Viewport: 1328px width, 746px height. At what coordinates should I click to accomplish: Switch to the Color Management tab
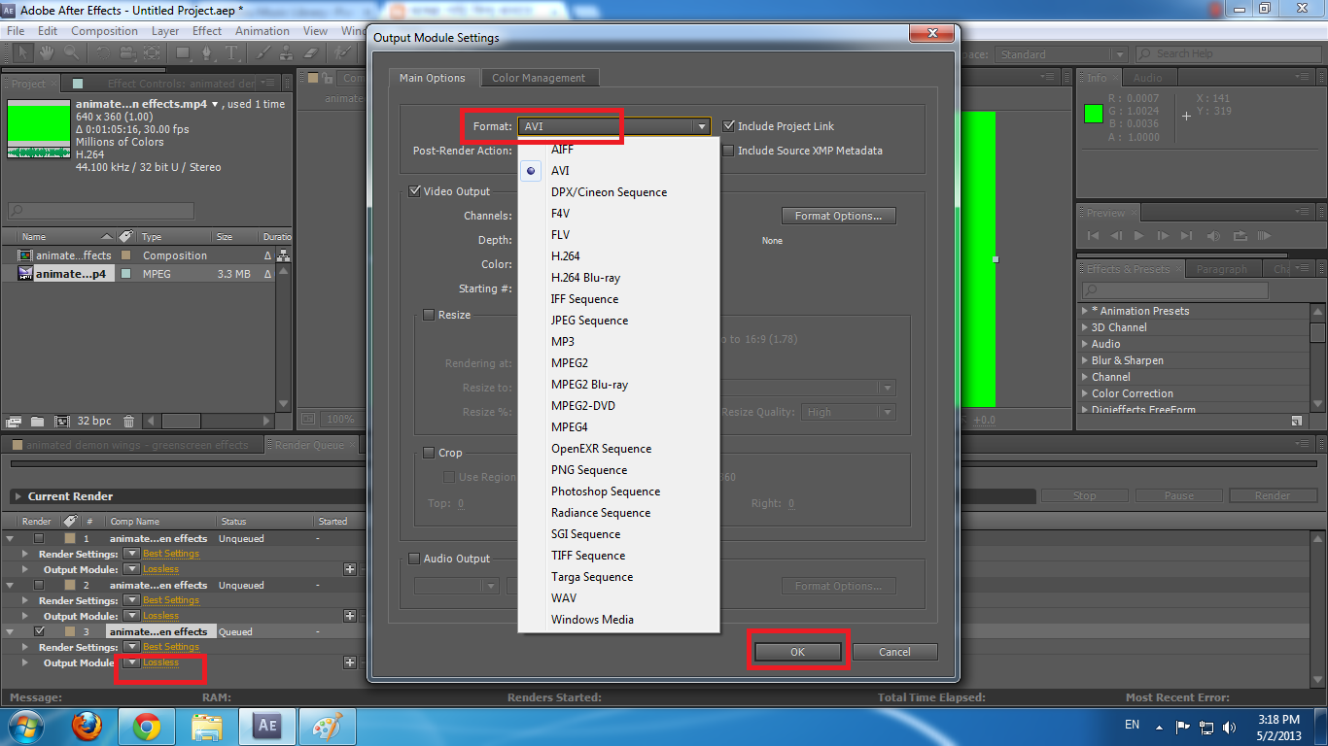point(539,78)
